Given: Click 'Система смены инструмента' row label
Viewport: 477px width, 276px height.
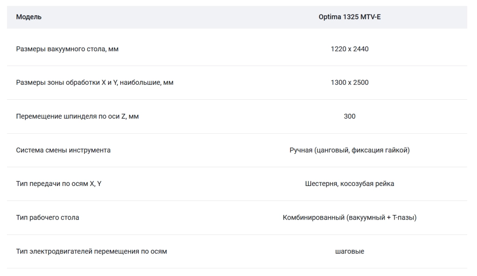Looking at the screenshot, I should point(63,150).
